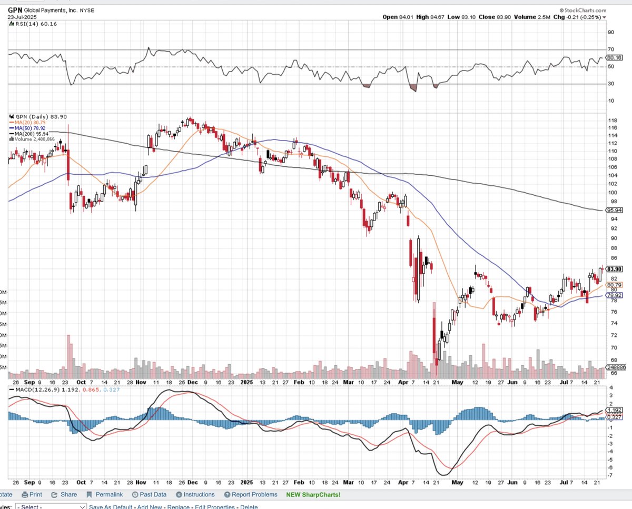
Task: Click the MA(50) 78.92 legend entry
Action: tap(27, 128)
